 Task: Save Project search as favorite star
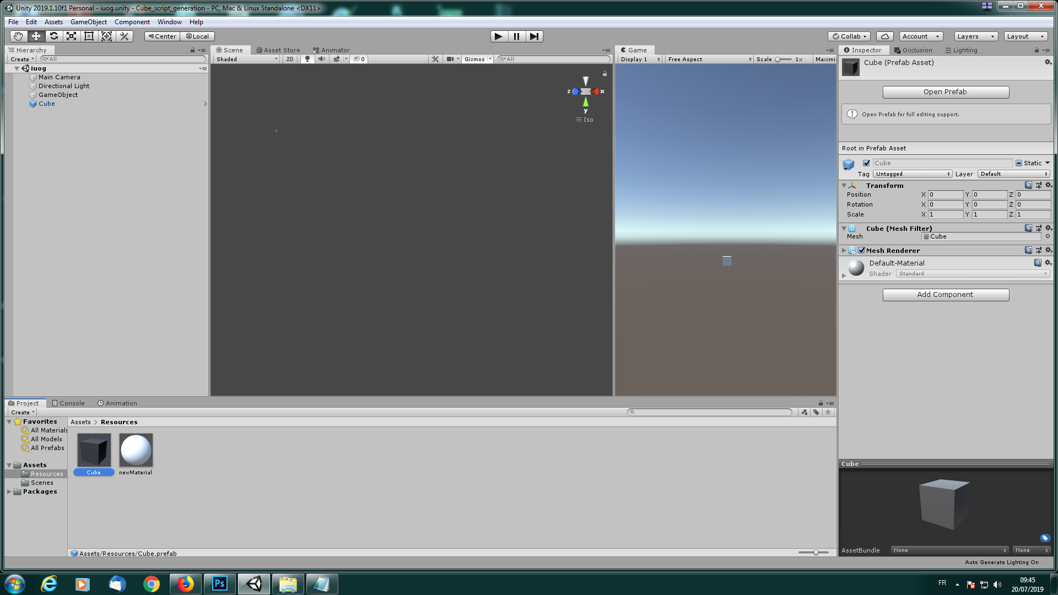[x=828, y=412]
